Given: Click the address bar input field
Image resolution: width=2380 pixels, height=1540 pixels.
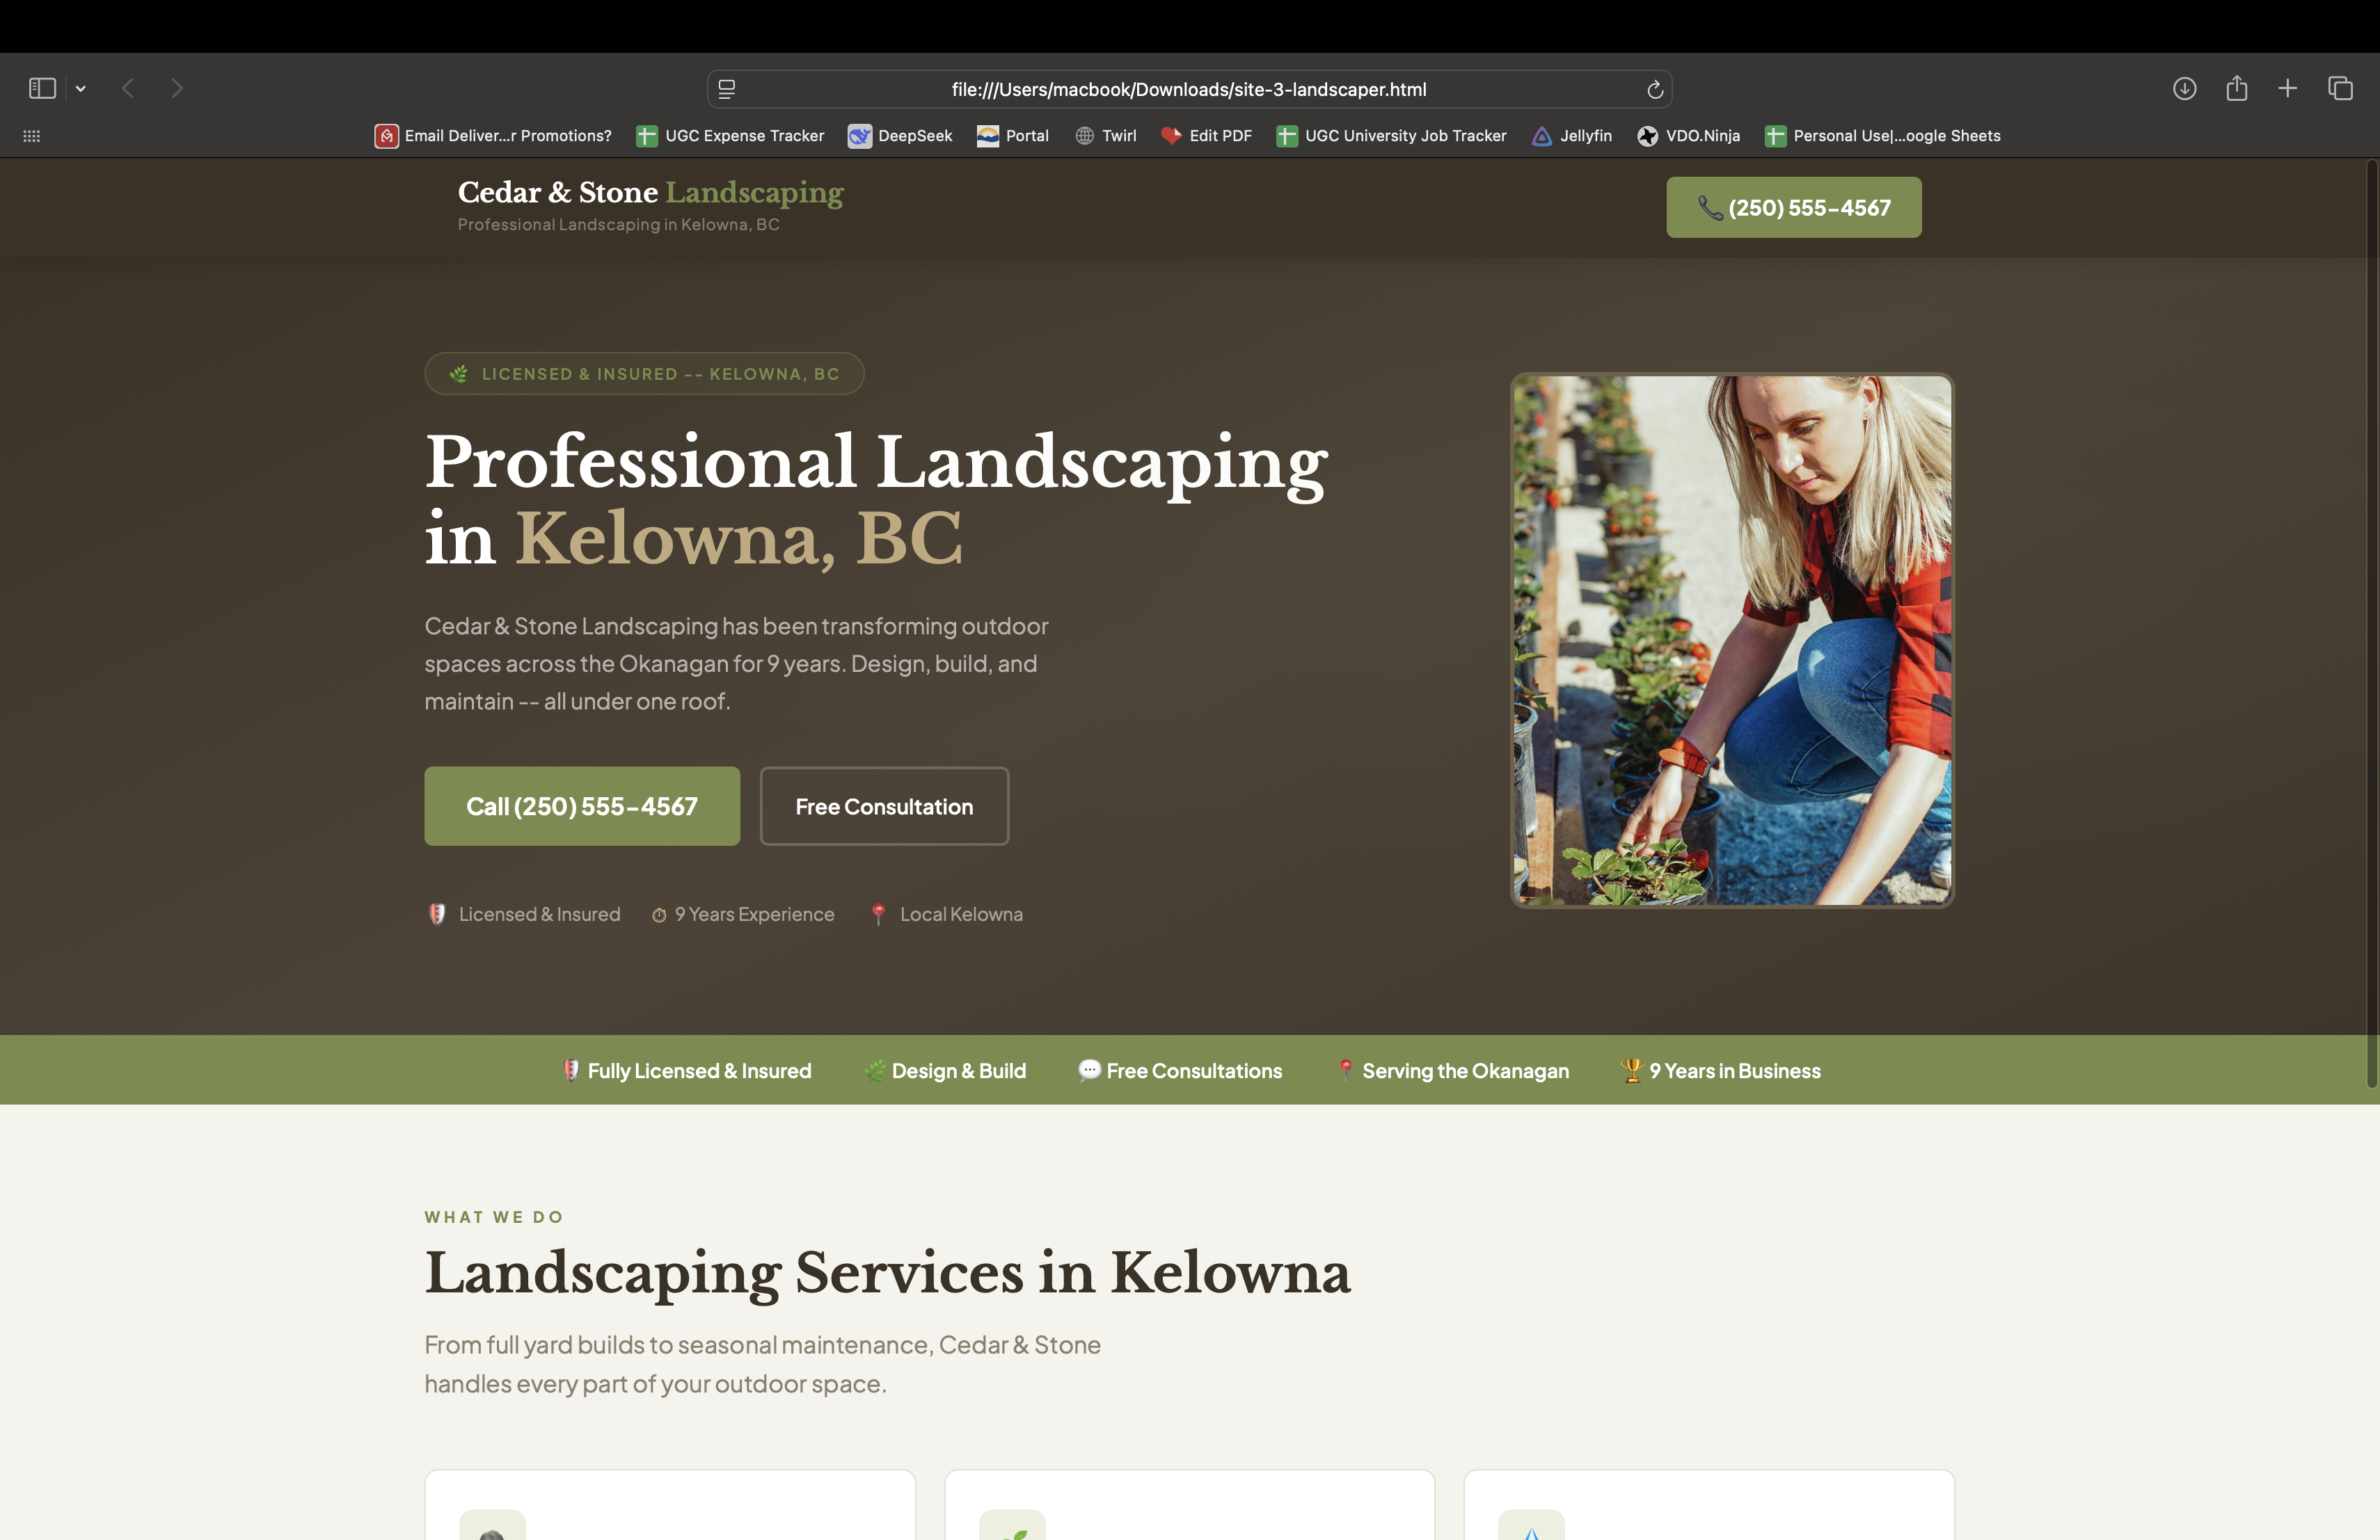Looking at the screenshot, I should [1188, 88].
